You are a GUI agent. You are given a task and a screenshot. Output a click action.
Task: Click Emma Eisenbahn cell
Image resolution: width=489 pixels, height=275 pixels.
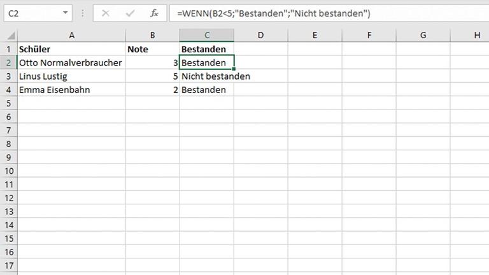(x=71, y=90)
